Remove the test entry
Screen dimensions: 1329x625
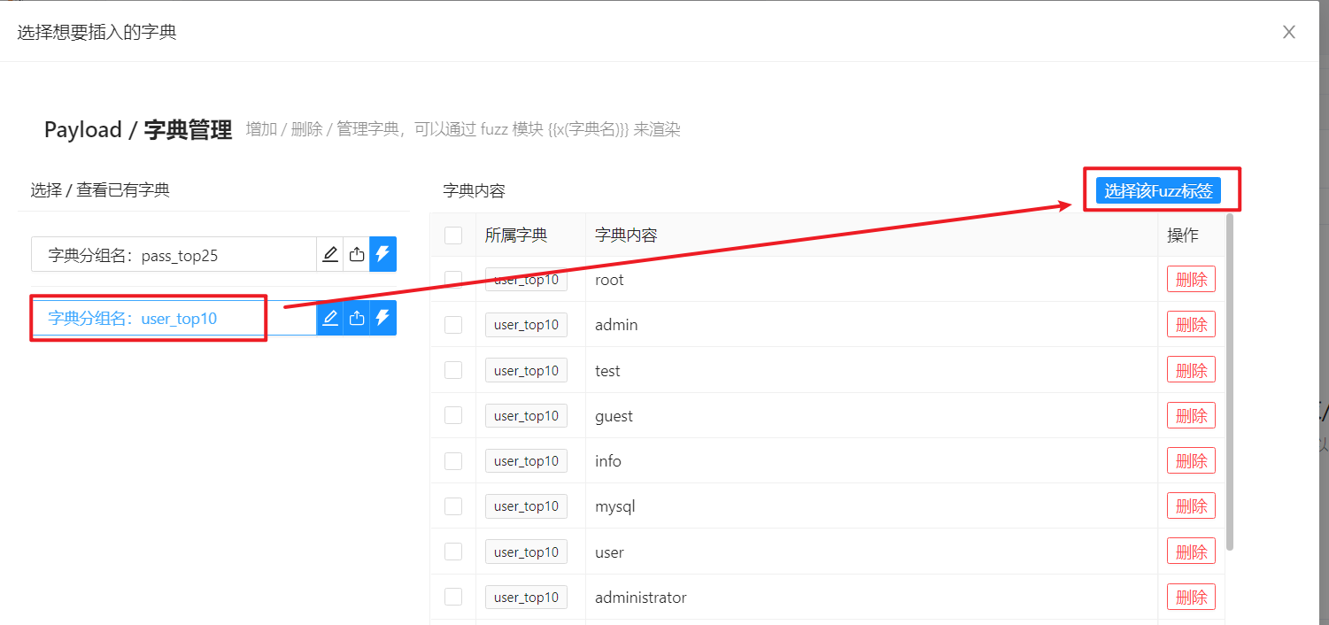1191,370
